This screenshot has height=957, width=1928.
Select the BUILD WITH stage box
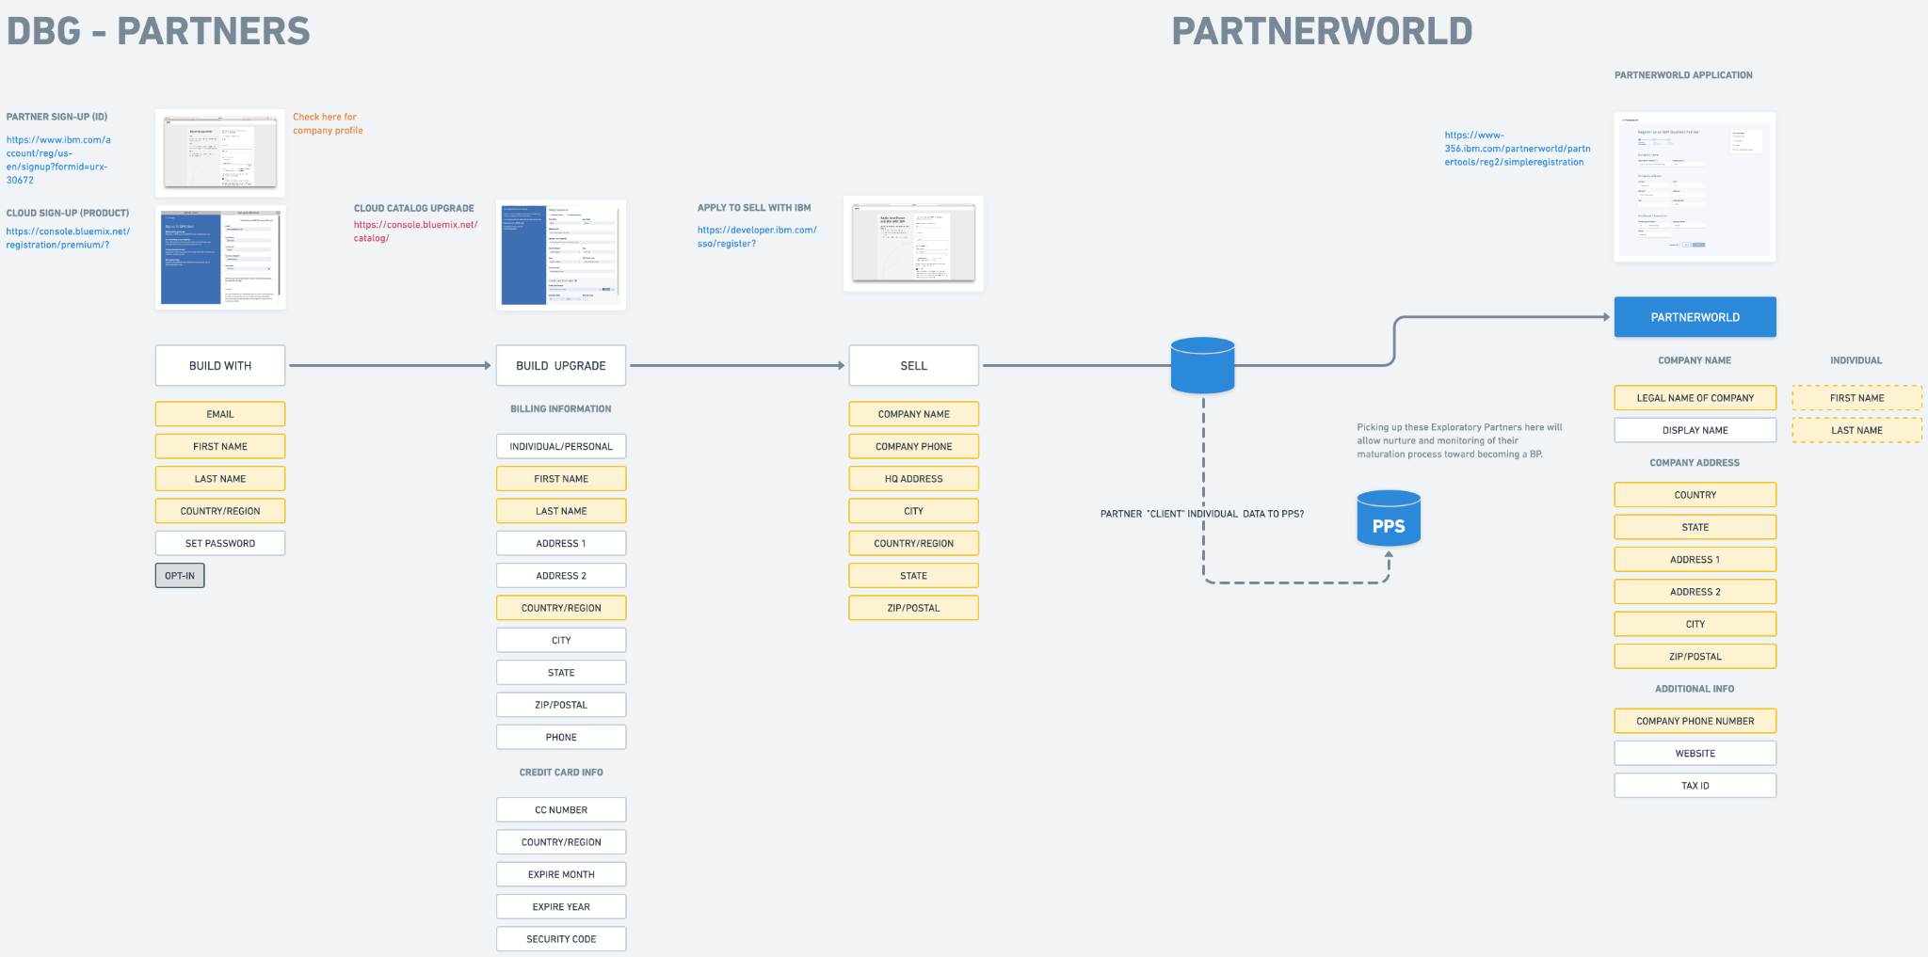220,365
